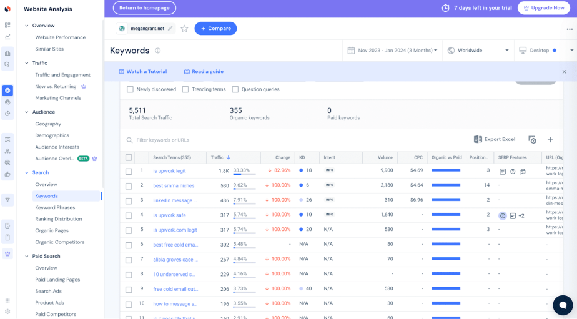The width and height of the screenshot is (577, 319).
Task: Collapse the Search sidebar section
Action: 26,172
